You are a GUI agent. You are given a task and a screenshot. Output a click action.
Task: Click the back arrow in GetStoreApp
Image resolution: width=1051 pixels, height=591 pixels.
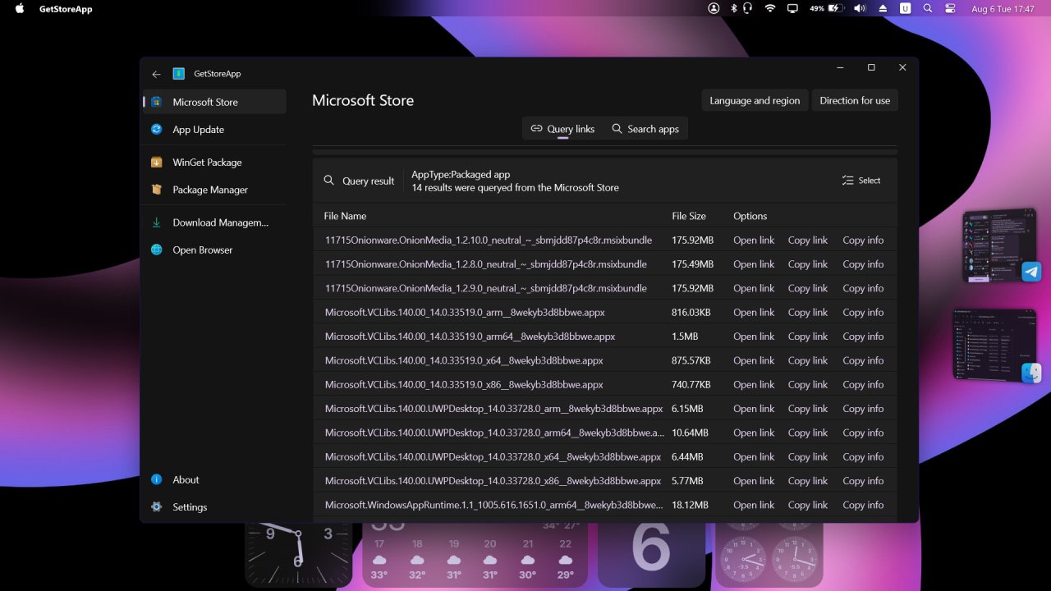(x=156, y=74)
